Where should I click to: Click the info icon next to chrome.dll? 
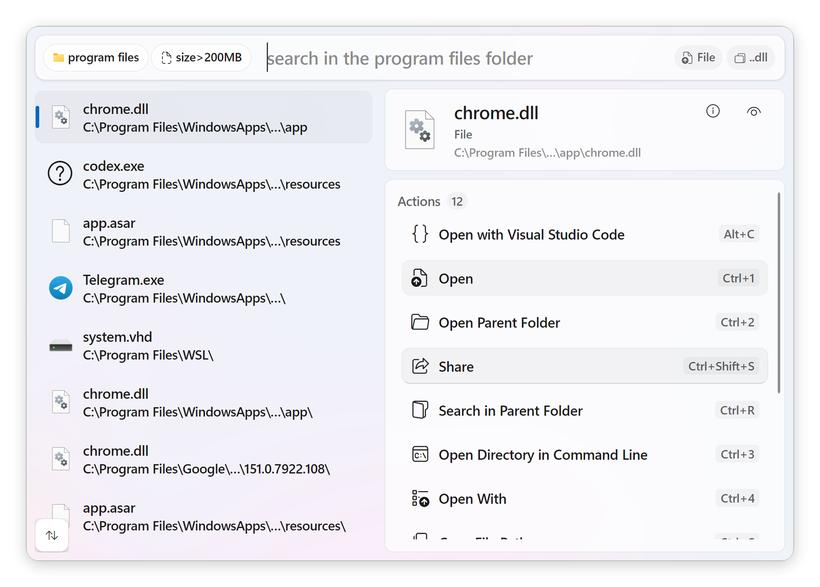[x=713, y=111]
